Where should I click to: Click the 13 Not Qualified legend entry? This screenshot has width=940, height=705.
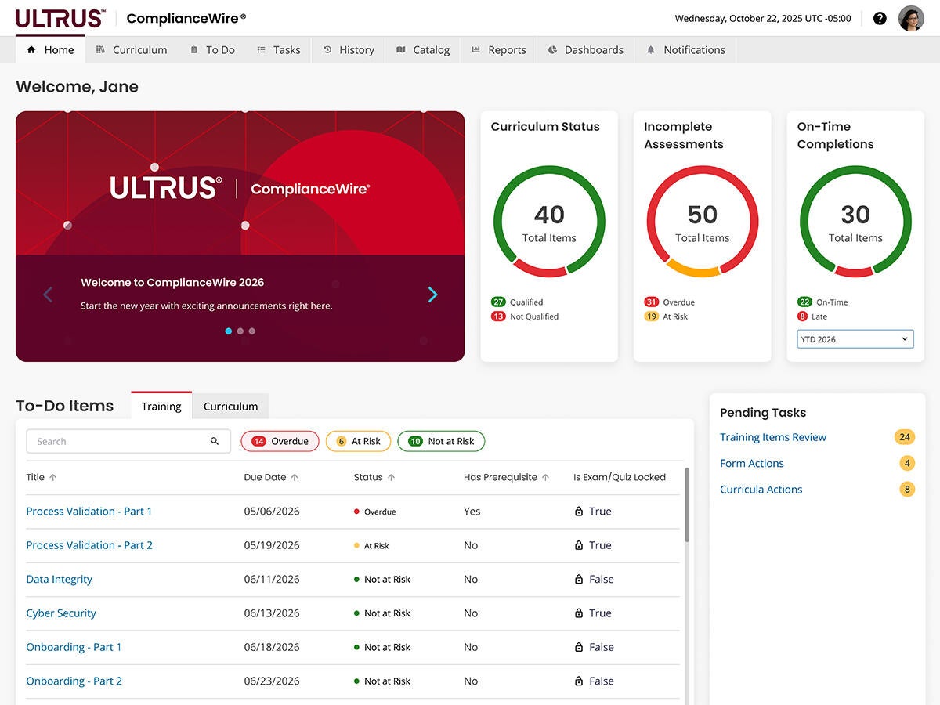(x=525, y=316)
